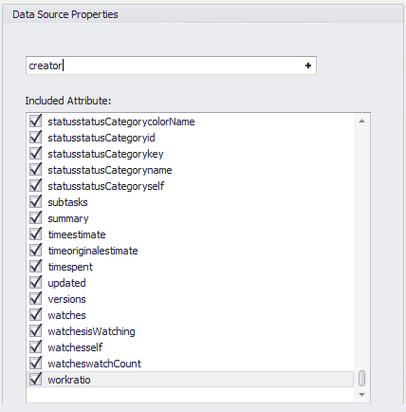406x412 pixels.
Task: Select the statusstatusCategoryself row text
Action: pyautogui.click(x=106, y=186)
